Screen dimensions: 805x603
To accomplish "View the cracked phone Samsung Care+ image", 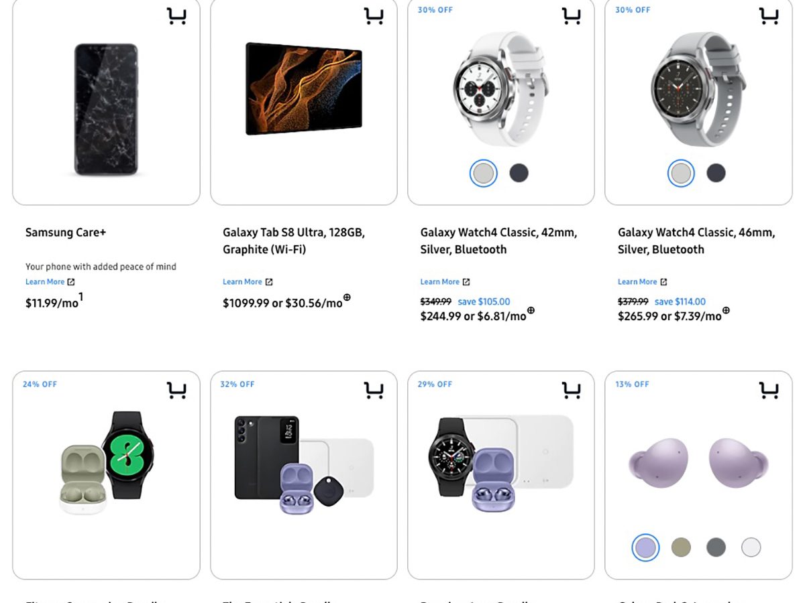I will point(106,109).
